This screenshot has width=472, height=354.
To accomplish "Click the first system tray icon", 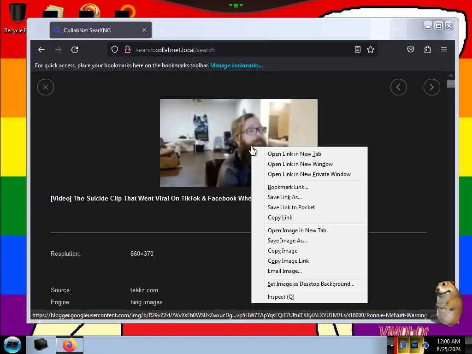I will click(403, 345).
